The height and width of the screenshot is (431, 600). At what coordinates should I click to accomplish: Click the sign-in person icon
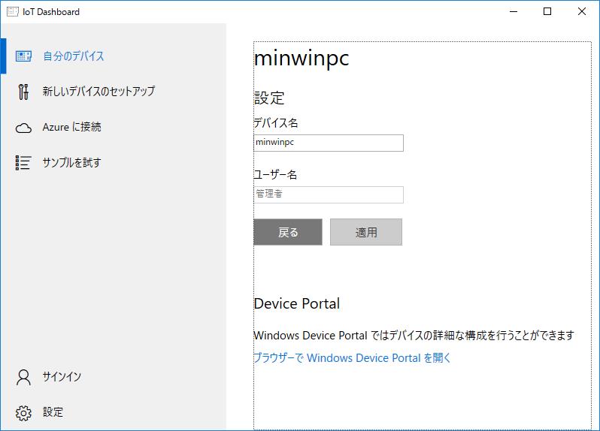coord(23,377)
